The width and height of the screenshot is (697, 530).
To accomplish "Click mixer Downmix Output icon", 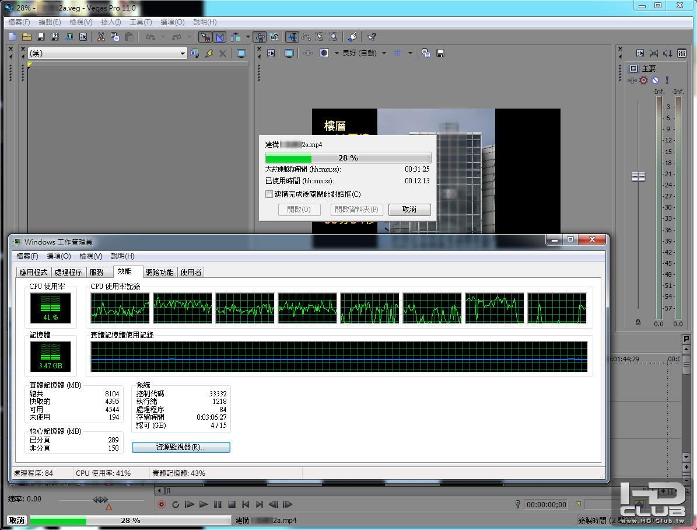I will tap(653, 53).
